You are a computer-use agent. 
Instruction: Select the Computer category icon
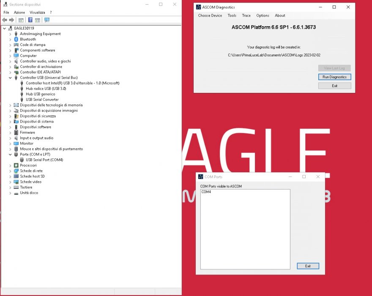16,56
